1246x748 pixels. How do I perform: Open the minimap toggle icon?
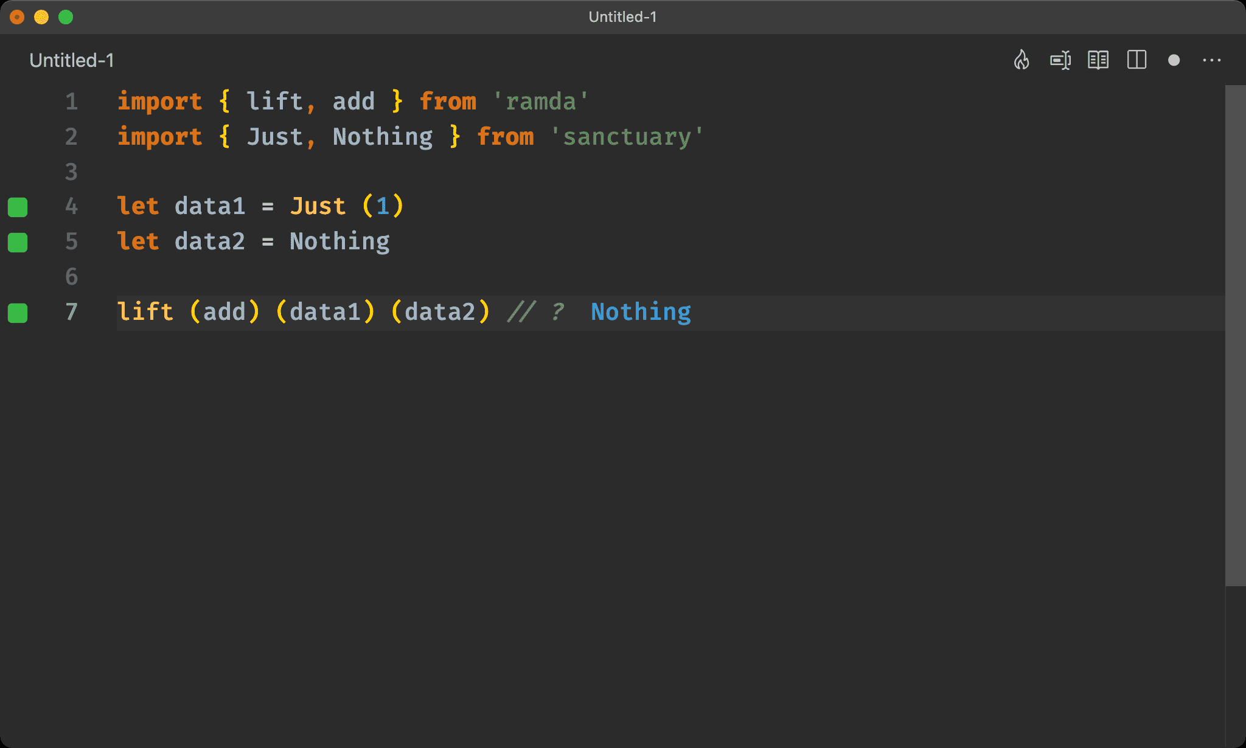(1136, 60)
